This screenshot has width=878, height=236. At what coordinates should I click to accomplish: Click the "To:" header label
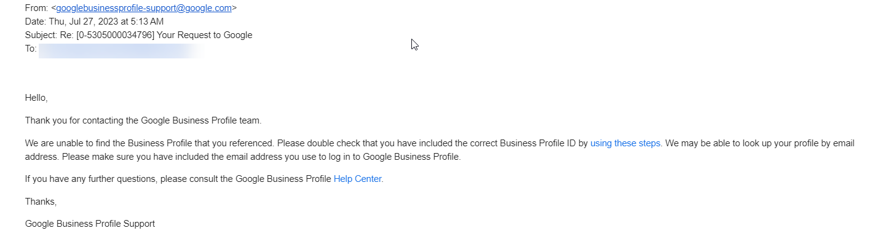pos(31,48)
